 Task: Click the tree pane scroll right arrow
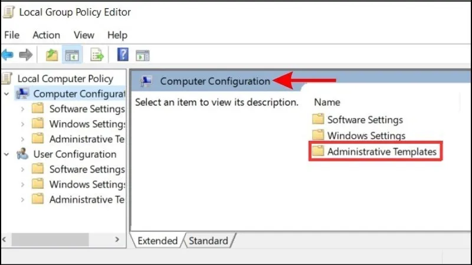click(x=117, y=240)
